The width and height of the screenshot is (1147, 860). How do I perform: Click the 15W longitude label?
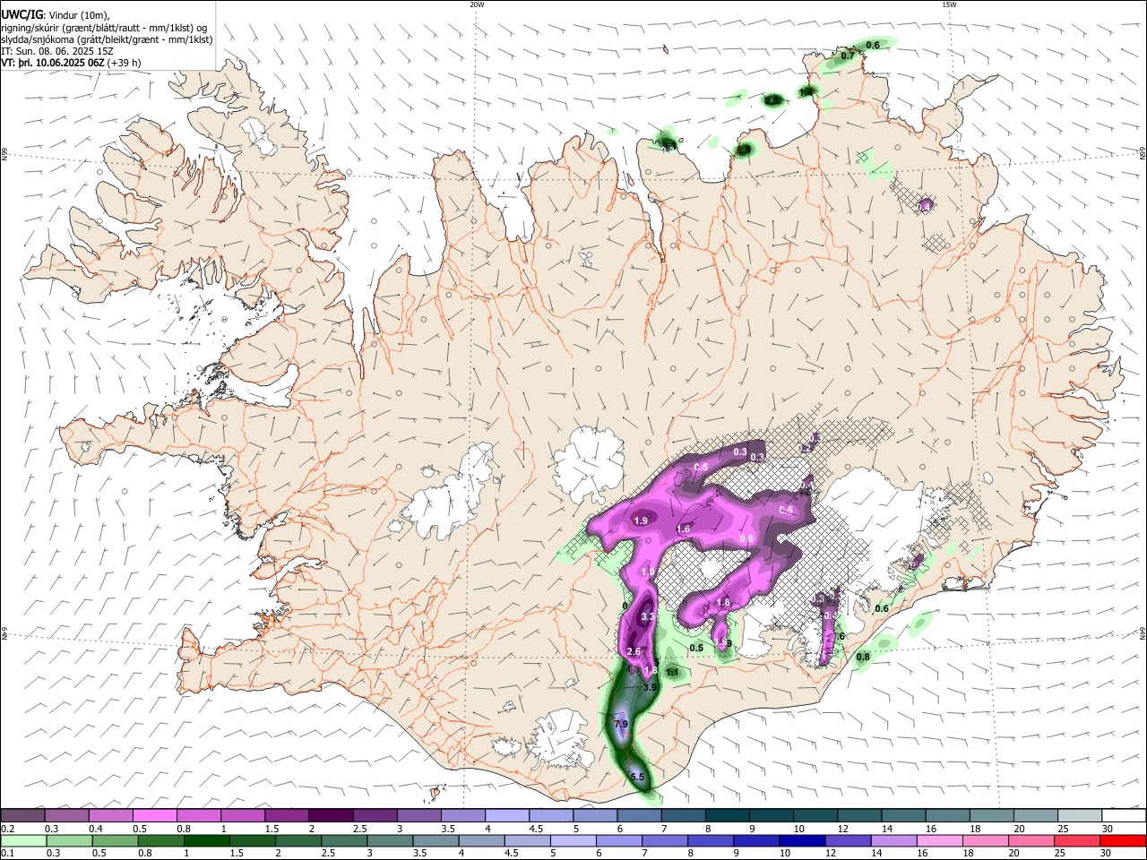(949, 4)
